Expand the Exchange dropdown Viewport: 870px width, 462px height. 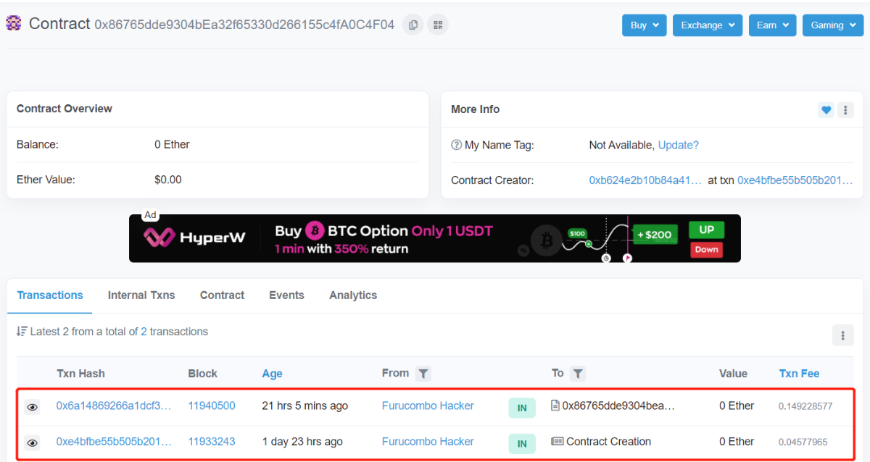point(708,25)
